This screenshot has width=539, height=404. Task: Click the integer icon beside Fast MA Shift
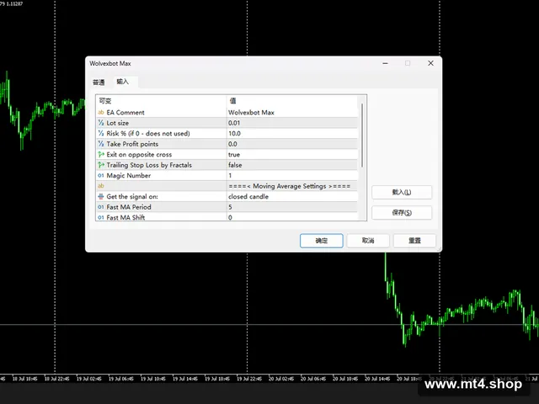tap(101, 217)
